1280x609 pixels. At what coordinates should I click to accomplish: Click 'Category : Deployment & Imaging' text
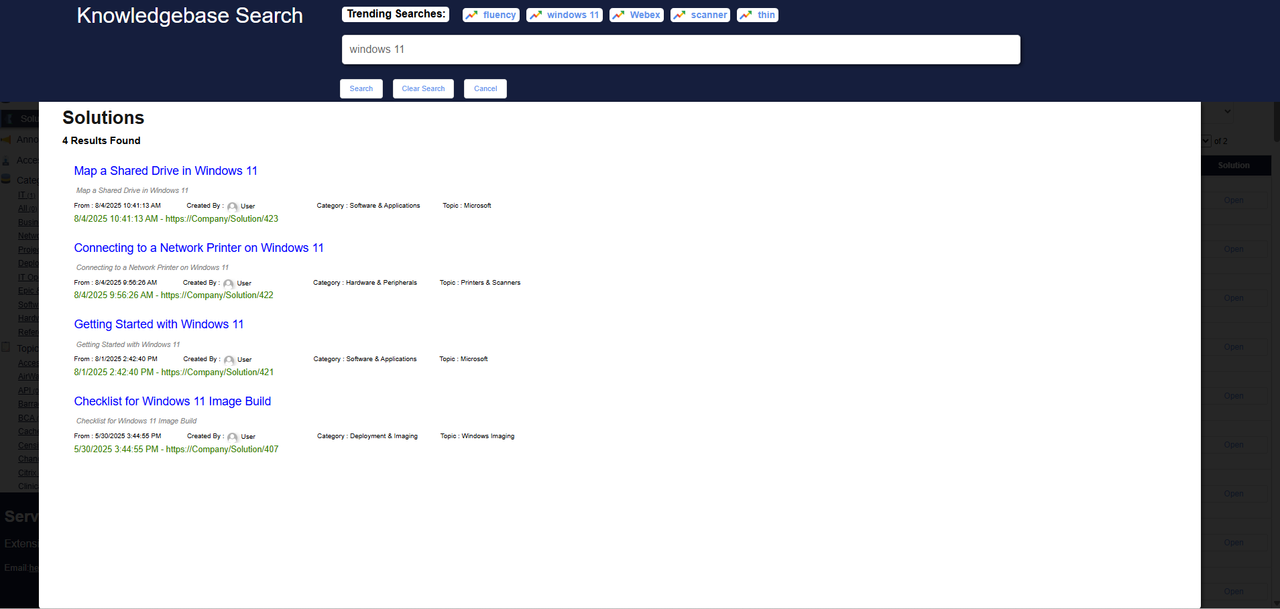pyautogui.click(x=367, y=436)
